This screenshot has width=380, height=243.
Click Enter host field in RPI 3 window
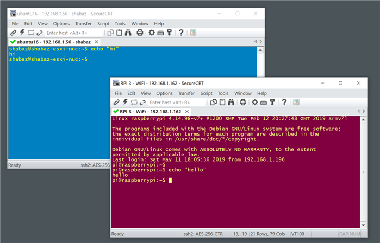177,103
